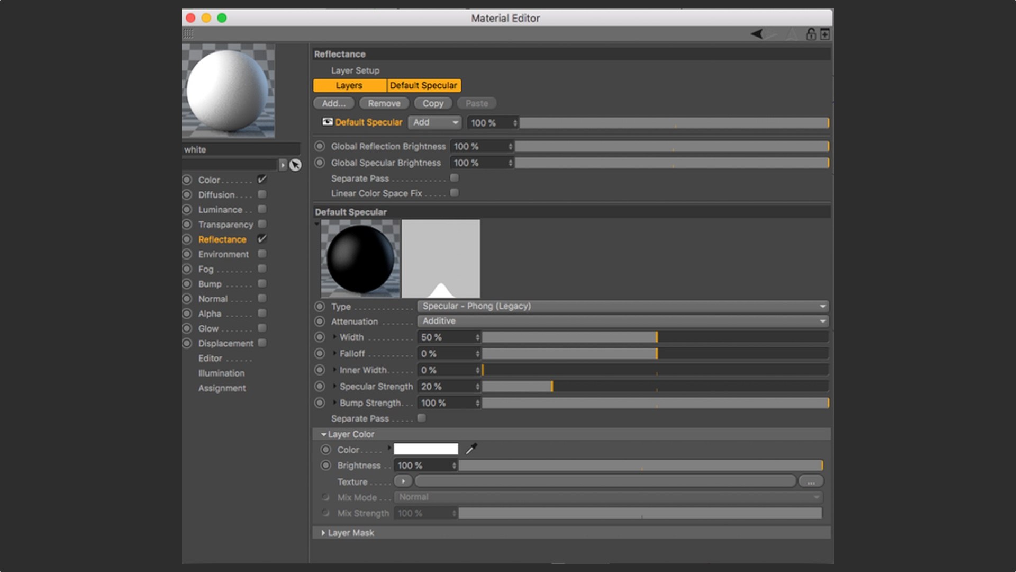Click the new window plus icon
Viewport: 1016px width, 572px height.
click(824, 34)
